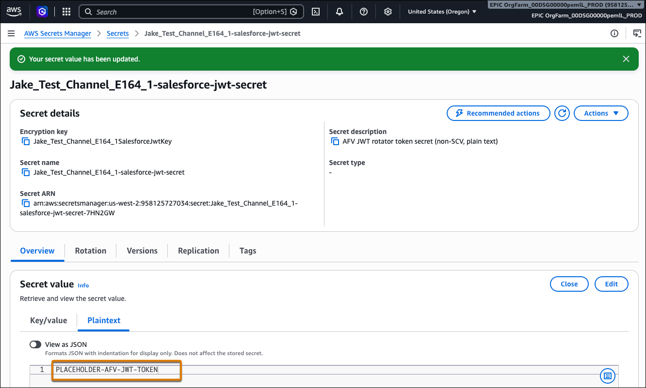Open the info panel icon near breadcrumbs

pyautogui.click(x=614, y=33)
